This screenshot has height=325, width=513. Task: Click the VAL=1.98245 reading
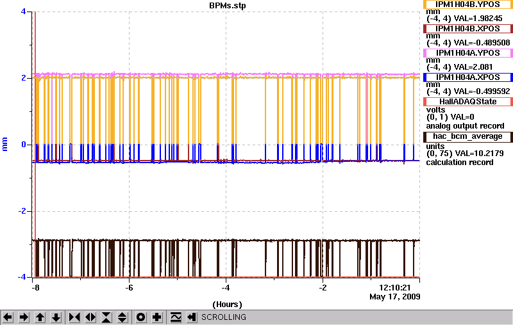click(476, 19)
